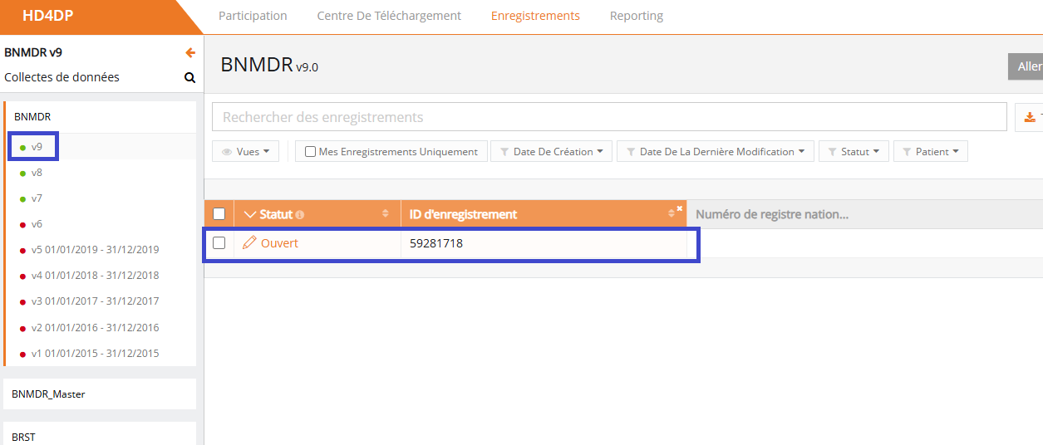The image size is (1043, 445).
Task: Click the info icon next to Statut header
Action: point(300,215)
